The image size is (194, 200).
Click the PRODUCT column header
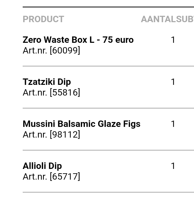pyautogui.click(x=43, y=19)
